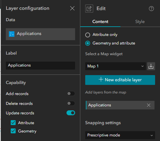Click the import map download icon
Viewport: 160px width, 141px height.
(151, 66)
